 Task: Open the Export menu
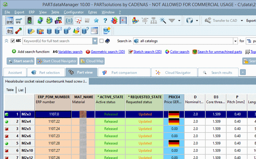tap(19, 12)
